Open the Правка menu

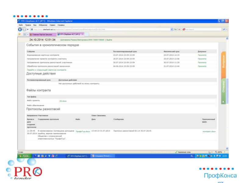coord(28,25)
